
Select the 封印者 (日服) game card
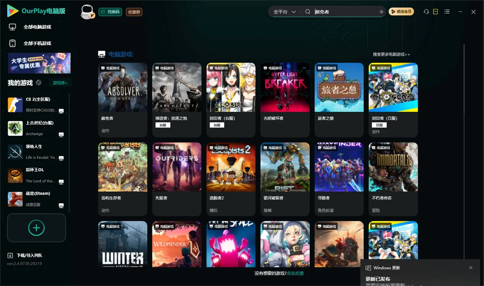393,100
